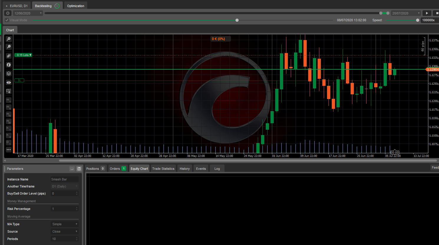Click the pause icon on Backtesting tab
This screenshot has width=439, height=245.
pyautogui.click(x=57, y=6)
